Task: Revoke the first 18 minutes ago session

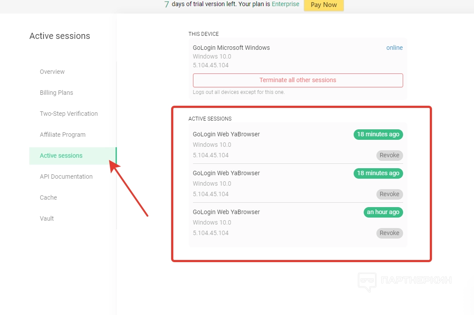Action: point(390,155)
